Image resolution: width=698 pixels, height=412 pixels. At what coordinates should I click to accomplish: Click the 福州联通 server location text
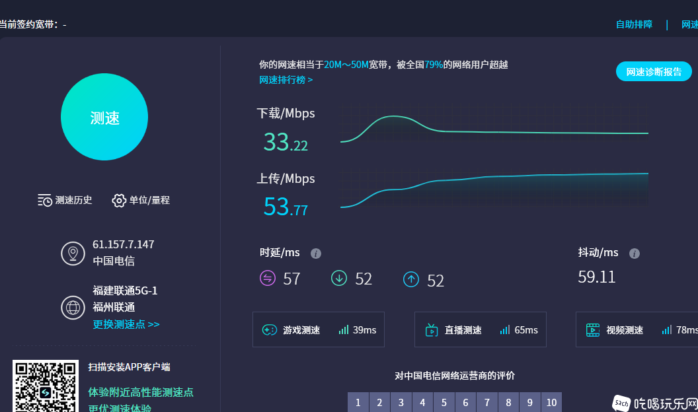pyautogui.click(x=114, y=308)
